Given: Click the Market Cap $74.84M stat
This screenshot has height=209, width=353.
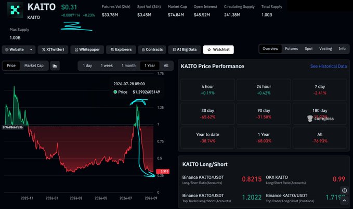Looking at the screenshot, I should 177,11.
